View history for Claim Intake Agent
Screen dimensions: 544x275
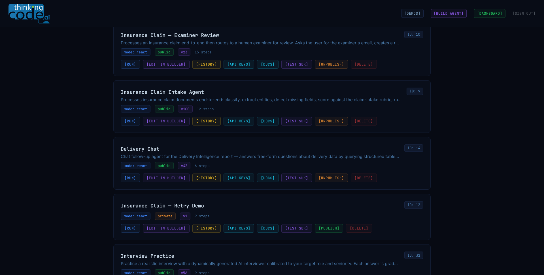pos(207,121)
